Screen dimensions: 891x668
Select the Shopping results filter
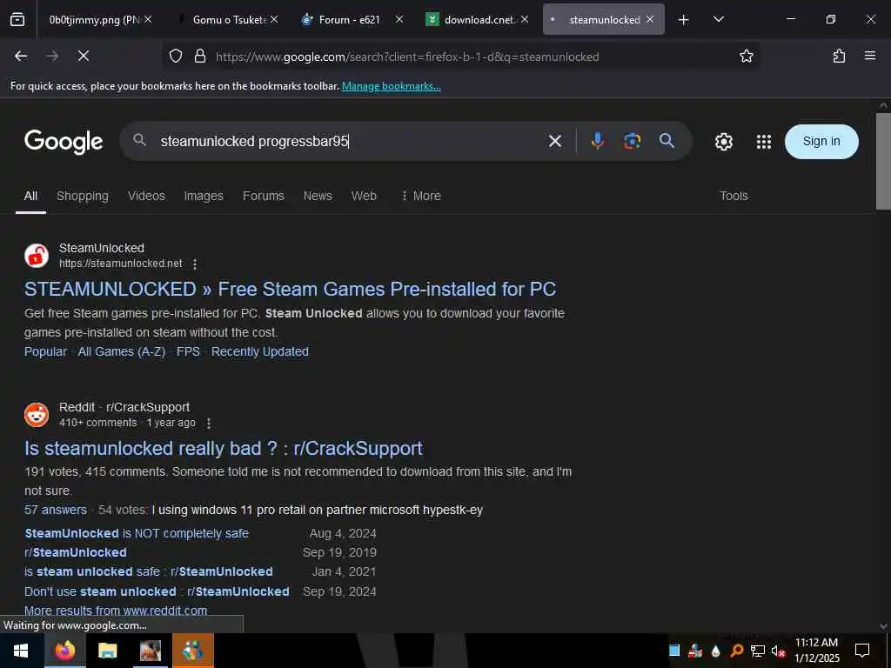click(83, 196)
